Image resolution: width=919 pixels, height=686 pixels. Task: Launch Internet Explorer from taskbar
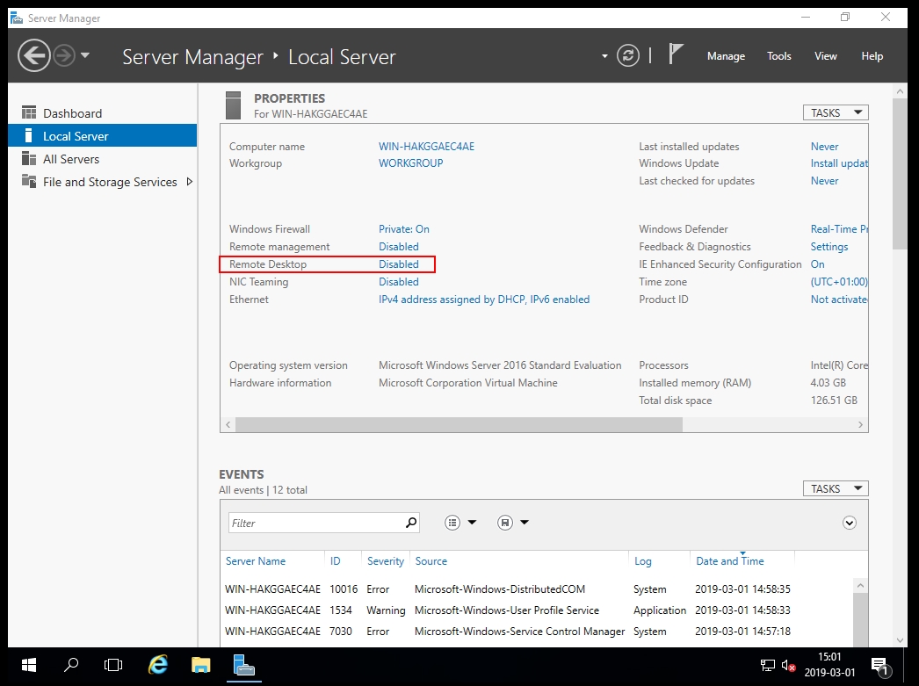tap(157, 665)
